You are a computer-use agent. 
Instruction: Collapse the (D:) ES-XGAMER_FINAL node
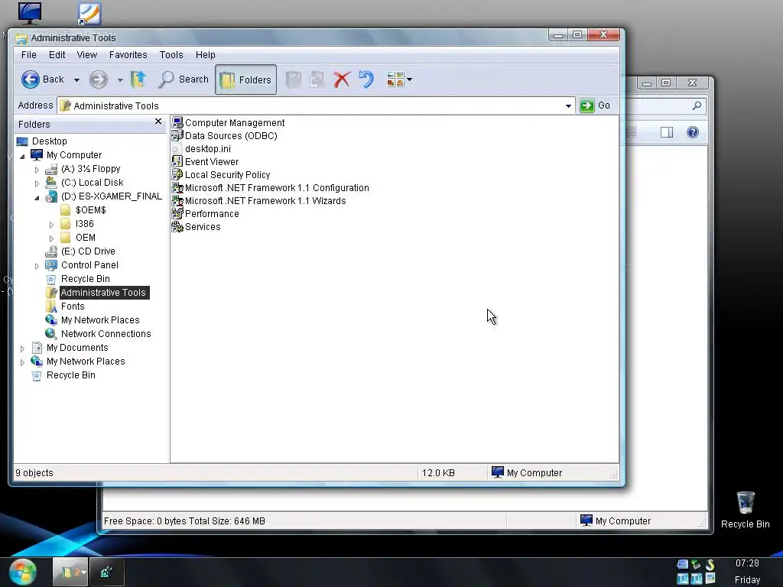[x=37, y=198]
